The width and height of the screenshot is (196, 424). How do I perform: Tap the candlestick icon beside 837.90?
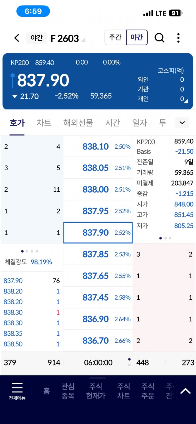coord(13,80)
